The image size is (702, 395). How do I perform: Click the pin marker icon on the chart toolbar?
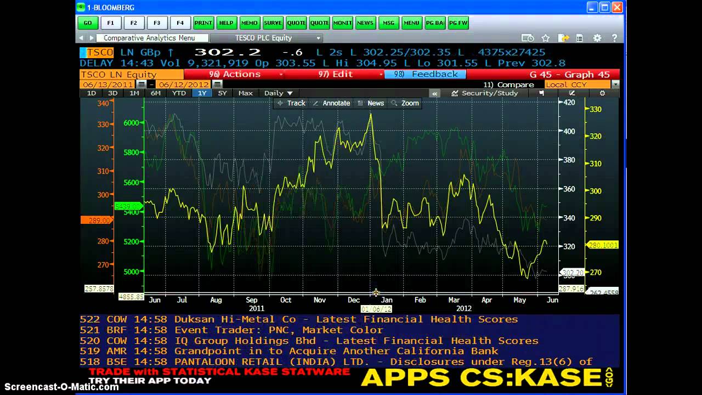[x=541, y=93]
